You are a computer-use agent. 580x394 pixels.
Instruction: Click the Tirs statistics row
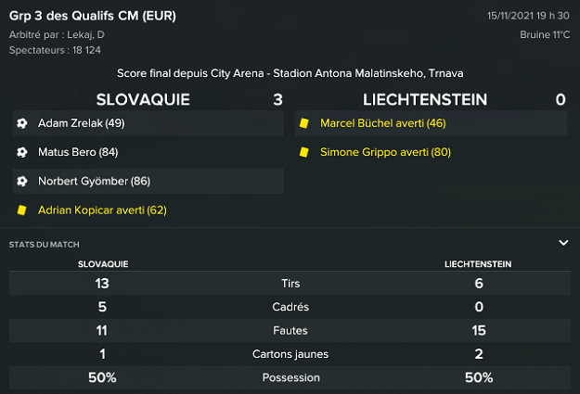[290, 284]
